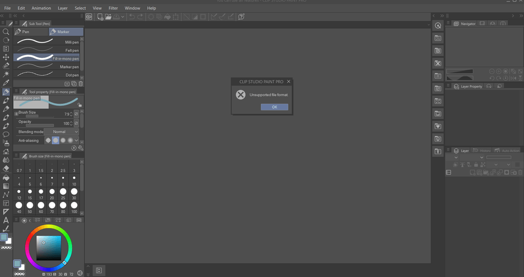Open Clip Studio launcher icon
524x277 pixels.
89,17
